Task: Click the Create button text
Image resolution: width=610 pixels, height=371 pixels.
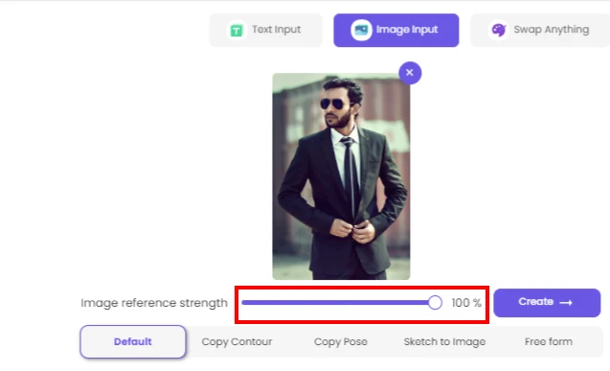Action: pyautogui.click(x=535, y=302)
